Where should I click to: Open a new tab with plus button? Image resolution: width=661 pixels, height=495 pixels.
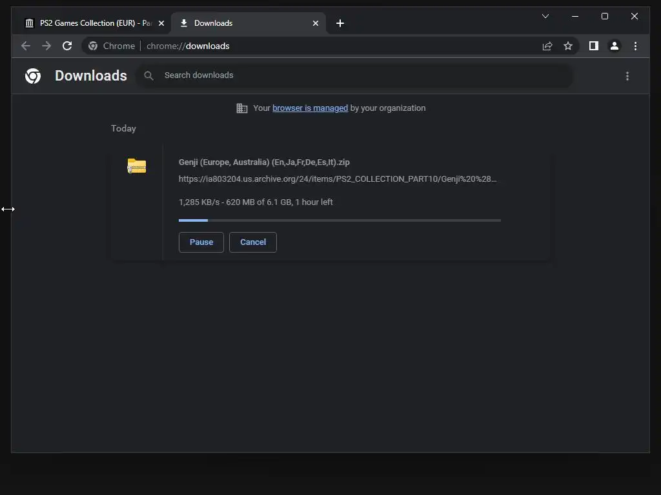pyautogui.click(x=340, y=23)
